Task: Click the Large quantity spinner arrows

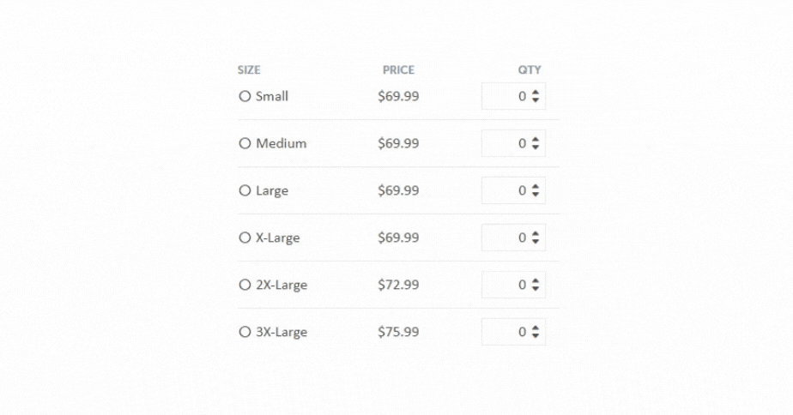Action: click(536, 190)
